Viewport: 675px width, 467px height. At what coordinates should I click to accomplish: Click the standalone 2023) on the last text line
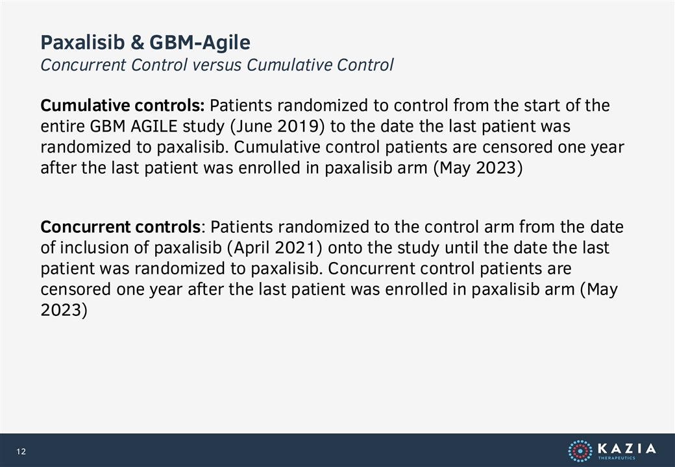point(64,309)
